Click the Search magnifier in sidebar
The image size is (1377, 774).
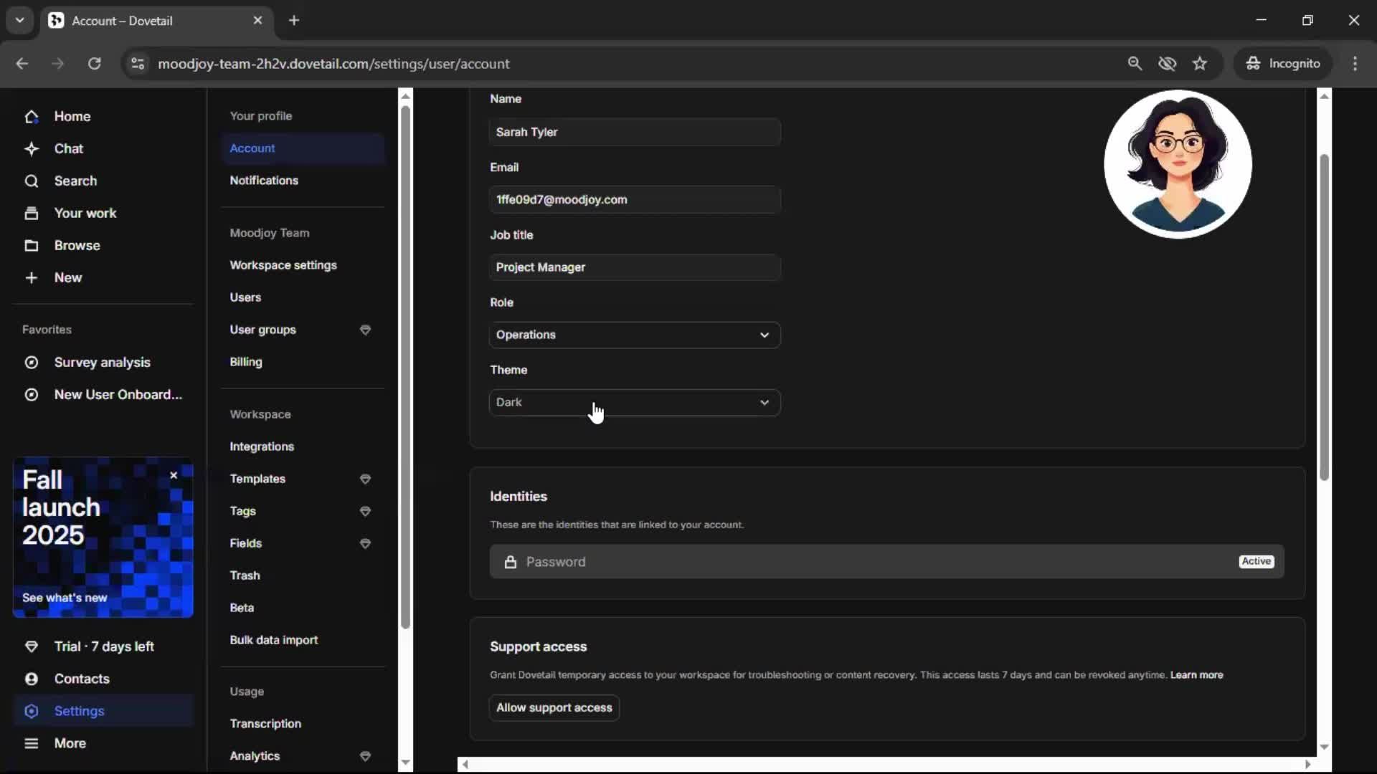point(31,181)
